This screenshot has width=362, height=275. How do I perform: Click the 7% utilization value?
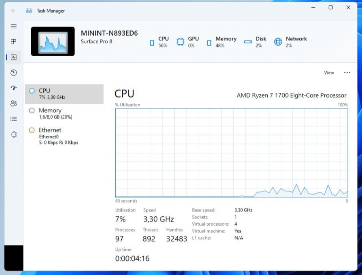coord(121,219)
